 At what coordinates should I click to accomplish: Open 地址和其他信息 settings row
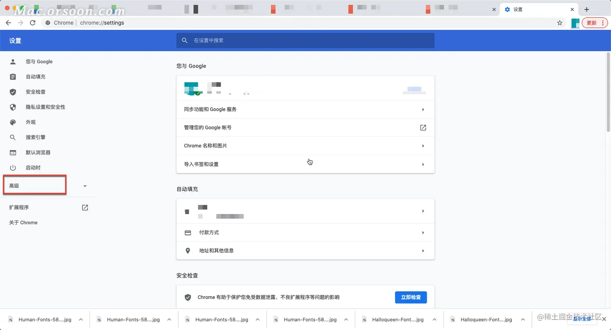(x=305, y=251)
